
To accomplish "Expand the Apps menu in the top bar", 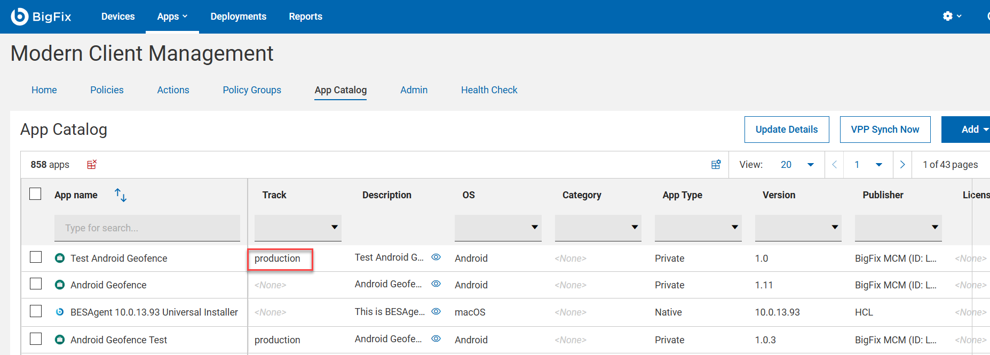I will coord(172,17).
